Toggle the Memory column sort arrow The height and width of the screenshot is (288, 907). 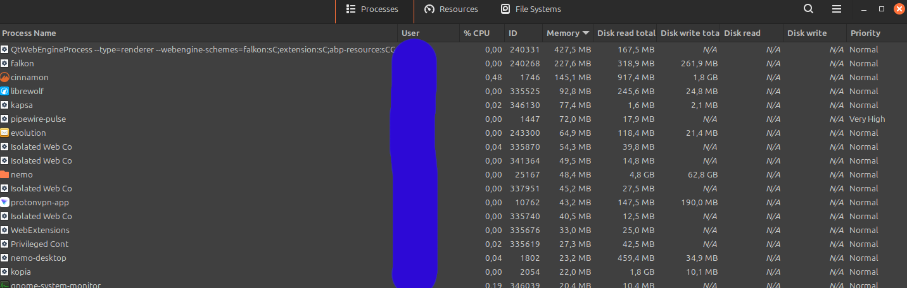pyautogui.click(x=586, y=33)
